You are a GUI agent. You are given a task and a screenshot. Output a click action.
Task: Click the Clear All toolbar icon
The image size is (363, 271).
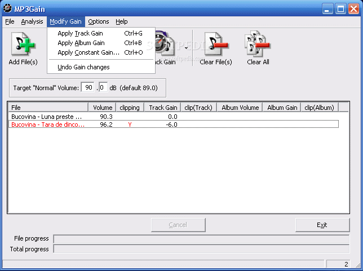pos(258,44)
